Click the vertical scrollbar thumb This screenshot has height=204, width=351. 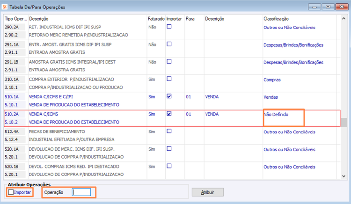(x=344, y=123)
